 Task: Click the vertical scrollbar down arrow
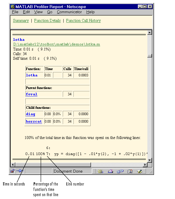(150, 160)
